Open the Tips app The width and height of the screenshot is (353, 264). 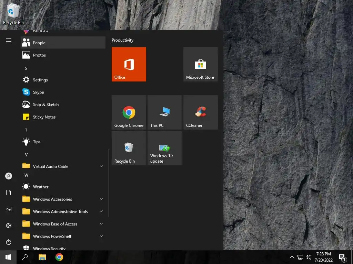[x=63, y=142]
